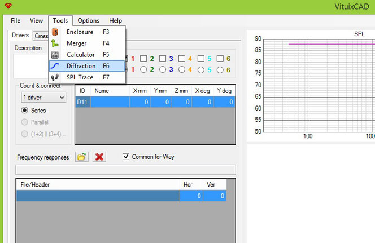The image size is (375, 243).
Task: Close the open Tools menu
Action: (60, 20)
